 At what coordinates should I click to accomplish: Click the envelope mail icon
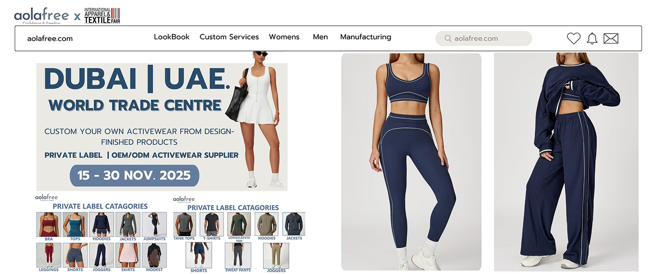coord(611,38)
